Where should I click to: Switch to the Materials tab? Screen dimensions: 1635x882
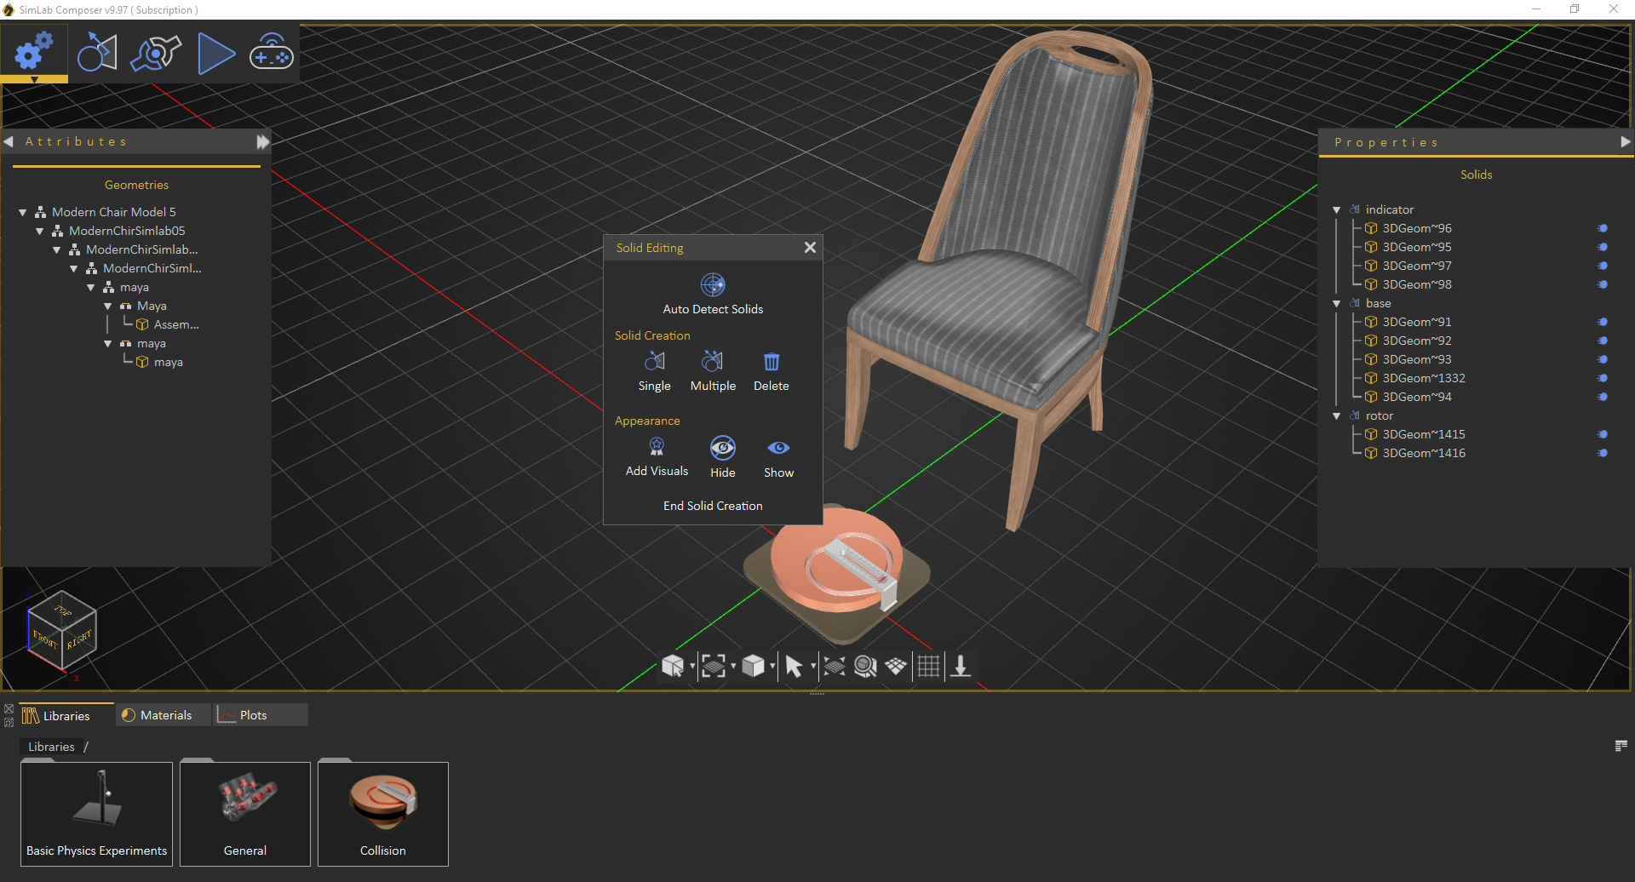click(163, 715)
